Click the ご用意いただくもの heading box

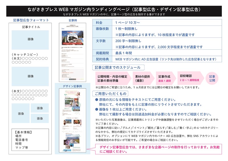(110, 94)
